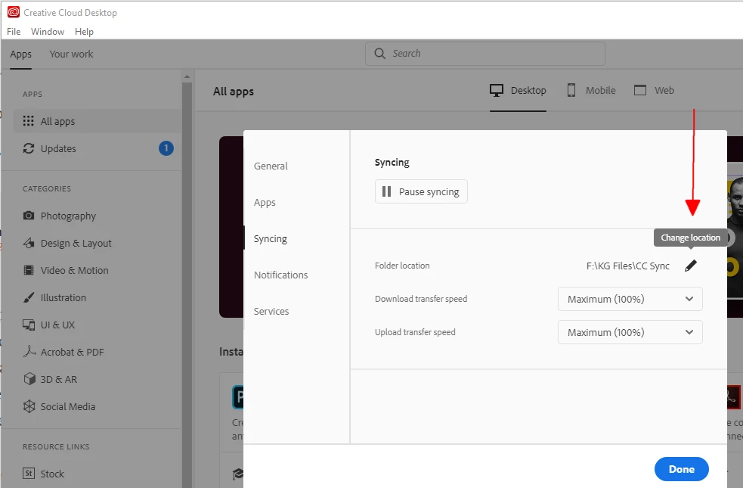The height and width of the screenshot is (488, 743).
Task: Switch to Your work tab
Action: [x=71, y=54]
